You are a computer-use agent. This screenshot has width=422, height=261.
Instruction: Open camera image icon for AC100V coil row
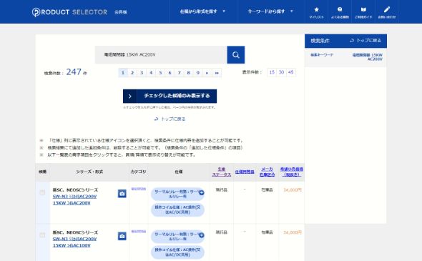click(122, 236)
